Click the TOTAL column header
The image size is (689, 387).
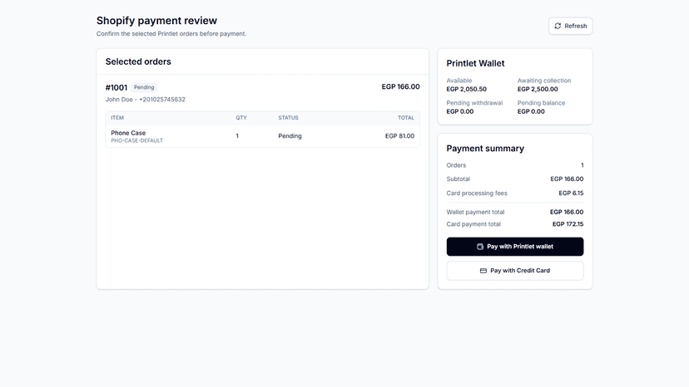pos(406,118)
